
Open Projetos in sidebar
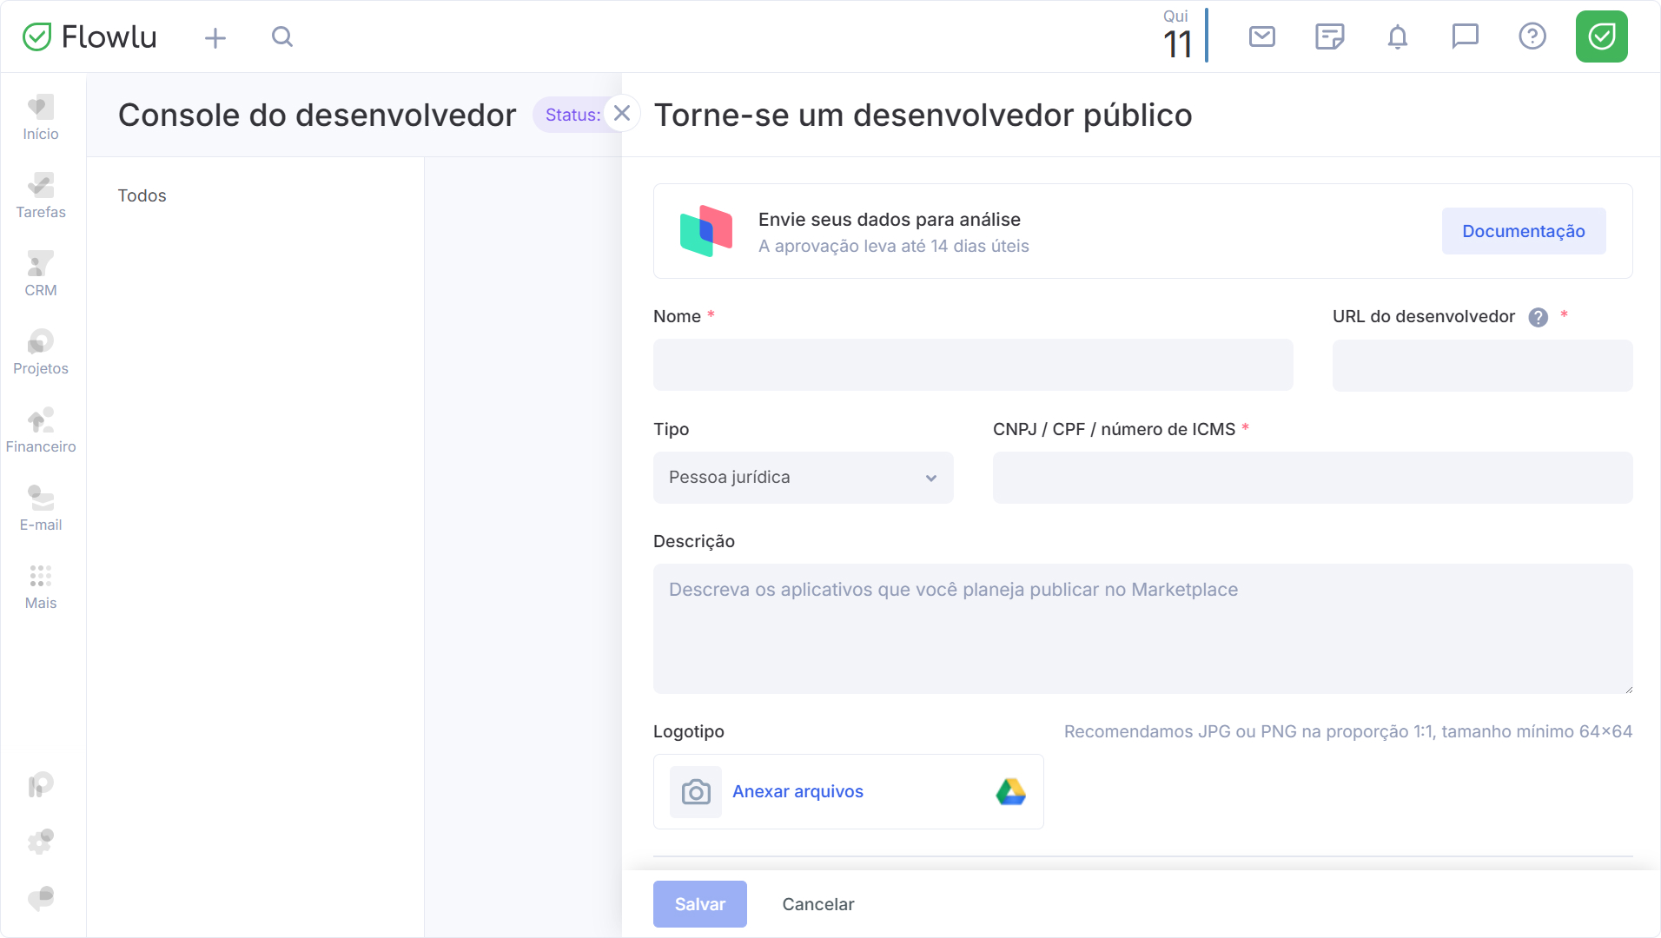[x=41, y=352]
